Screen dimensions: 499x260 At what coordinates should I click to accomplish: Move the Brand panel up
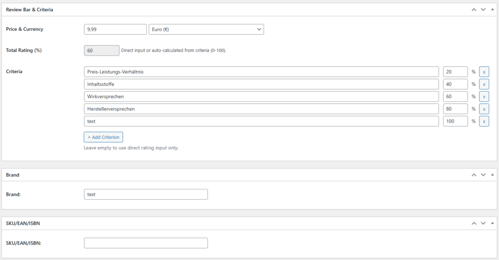point(473,175)
